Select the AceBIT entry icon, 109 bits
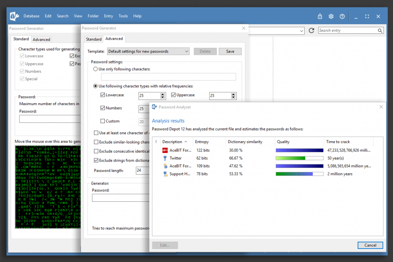393x262 pixels. coord(165,166)
